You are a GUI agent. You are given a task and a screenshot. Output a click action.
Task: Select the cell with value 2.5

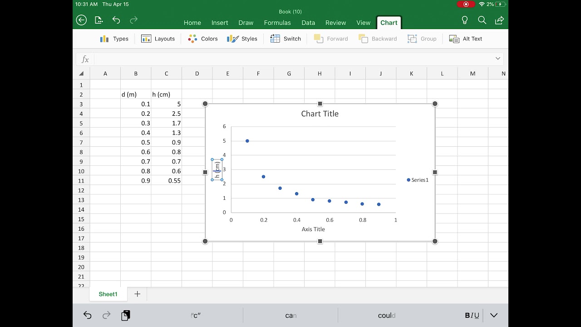[167, 114]
